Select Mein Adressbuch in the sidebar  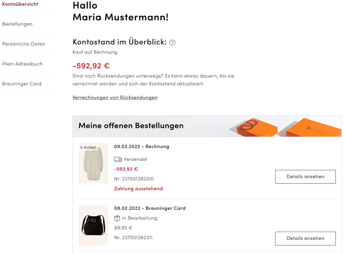(22, 64)
